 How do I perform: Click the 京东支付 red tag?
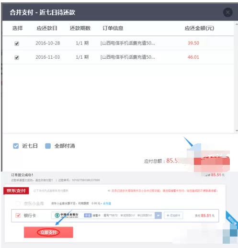click(x=16, y=191)
